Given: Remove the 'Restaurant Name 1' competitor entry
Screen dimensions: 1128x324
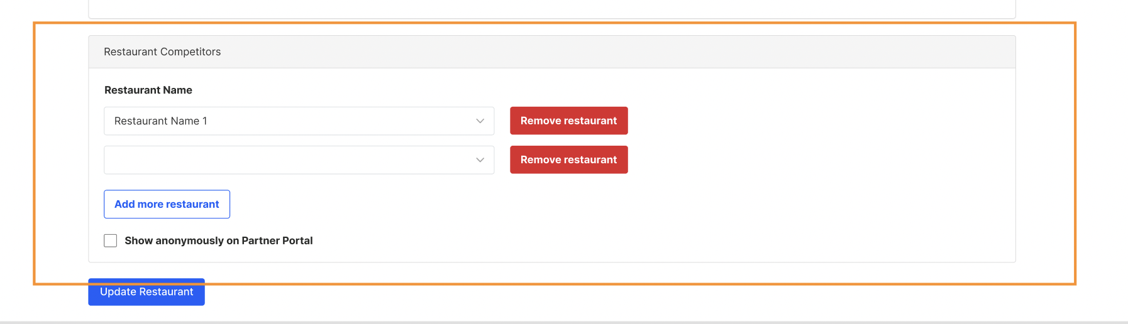Looking at the screenshot, I should click(568, 121).
